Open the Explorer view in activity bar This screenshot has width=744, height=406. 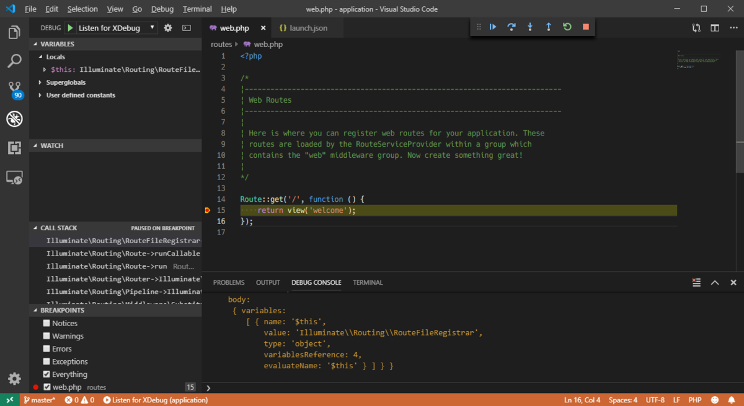(14, 32)
